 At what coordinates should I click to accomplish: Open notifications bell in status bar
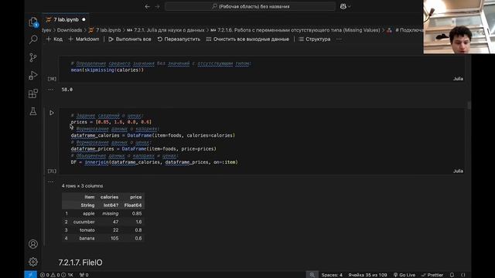(x=452, y=275)
